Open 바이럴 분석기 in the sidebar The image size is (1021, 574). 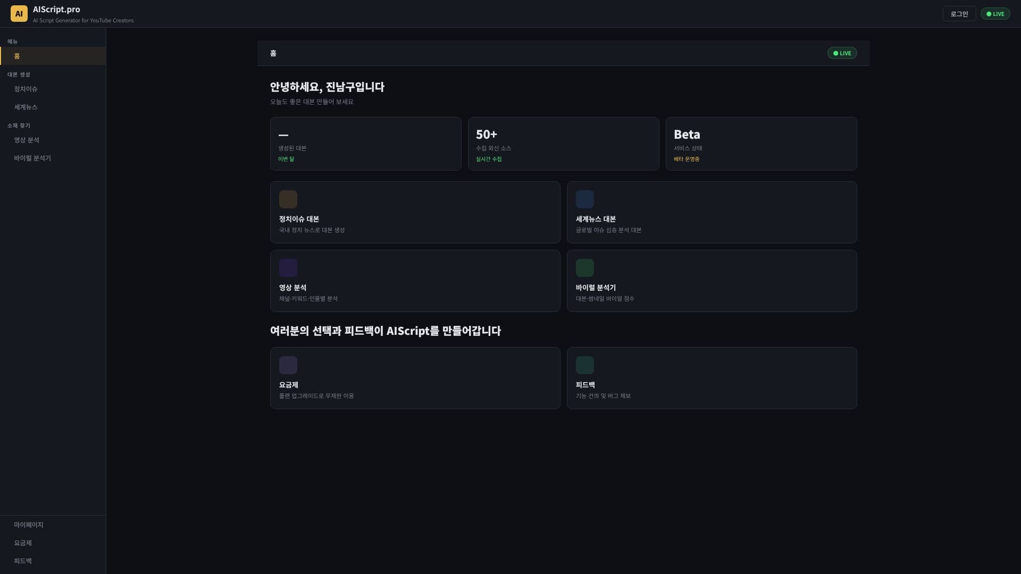tap(53, 158)
